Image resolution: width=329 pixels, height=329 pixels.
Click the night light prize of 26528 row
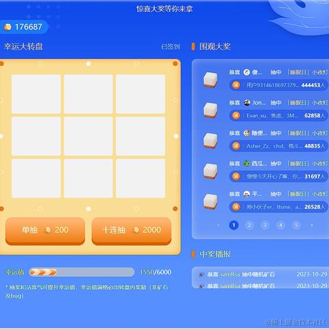coord(210,202)
